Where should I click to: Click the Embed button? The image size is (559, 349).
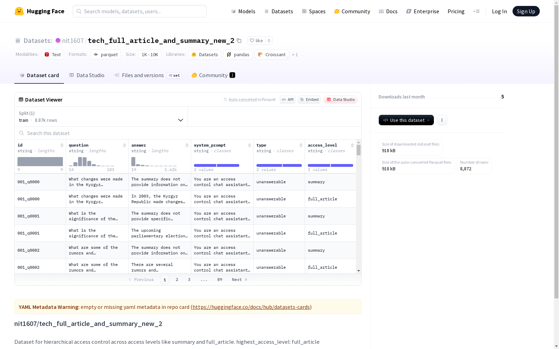coord(309,99)
